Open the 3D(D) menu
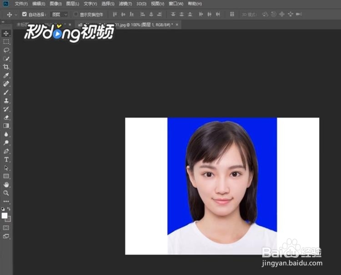The width and height of the screenshot is (341, 275). (x=141, y=4)
